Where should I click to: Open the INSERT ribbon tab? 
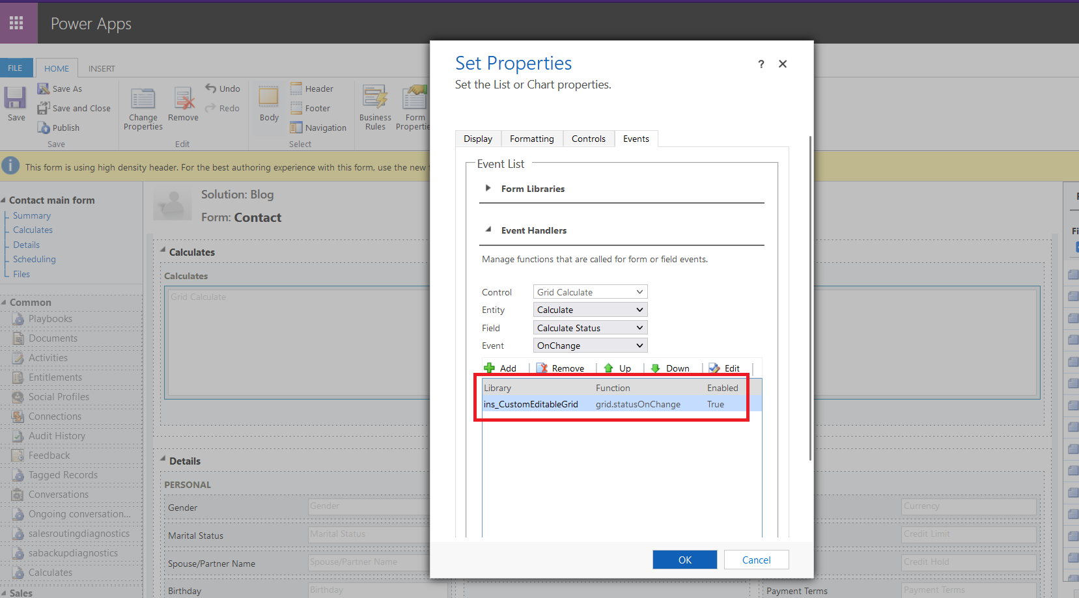102,68
